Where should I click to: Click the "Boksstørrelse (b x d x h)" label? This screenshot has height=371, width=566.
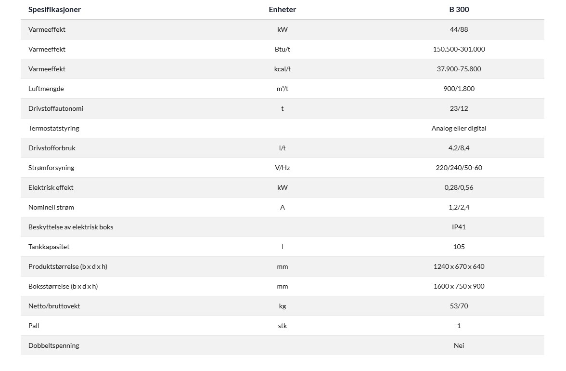(63, 286)
